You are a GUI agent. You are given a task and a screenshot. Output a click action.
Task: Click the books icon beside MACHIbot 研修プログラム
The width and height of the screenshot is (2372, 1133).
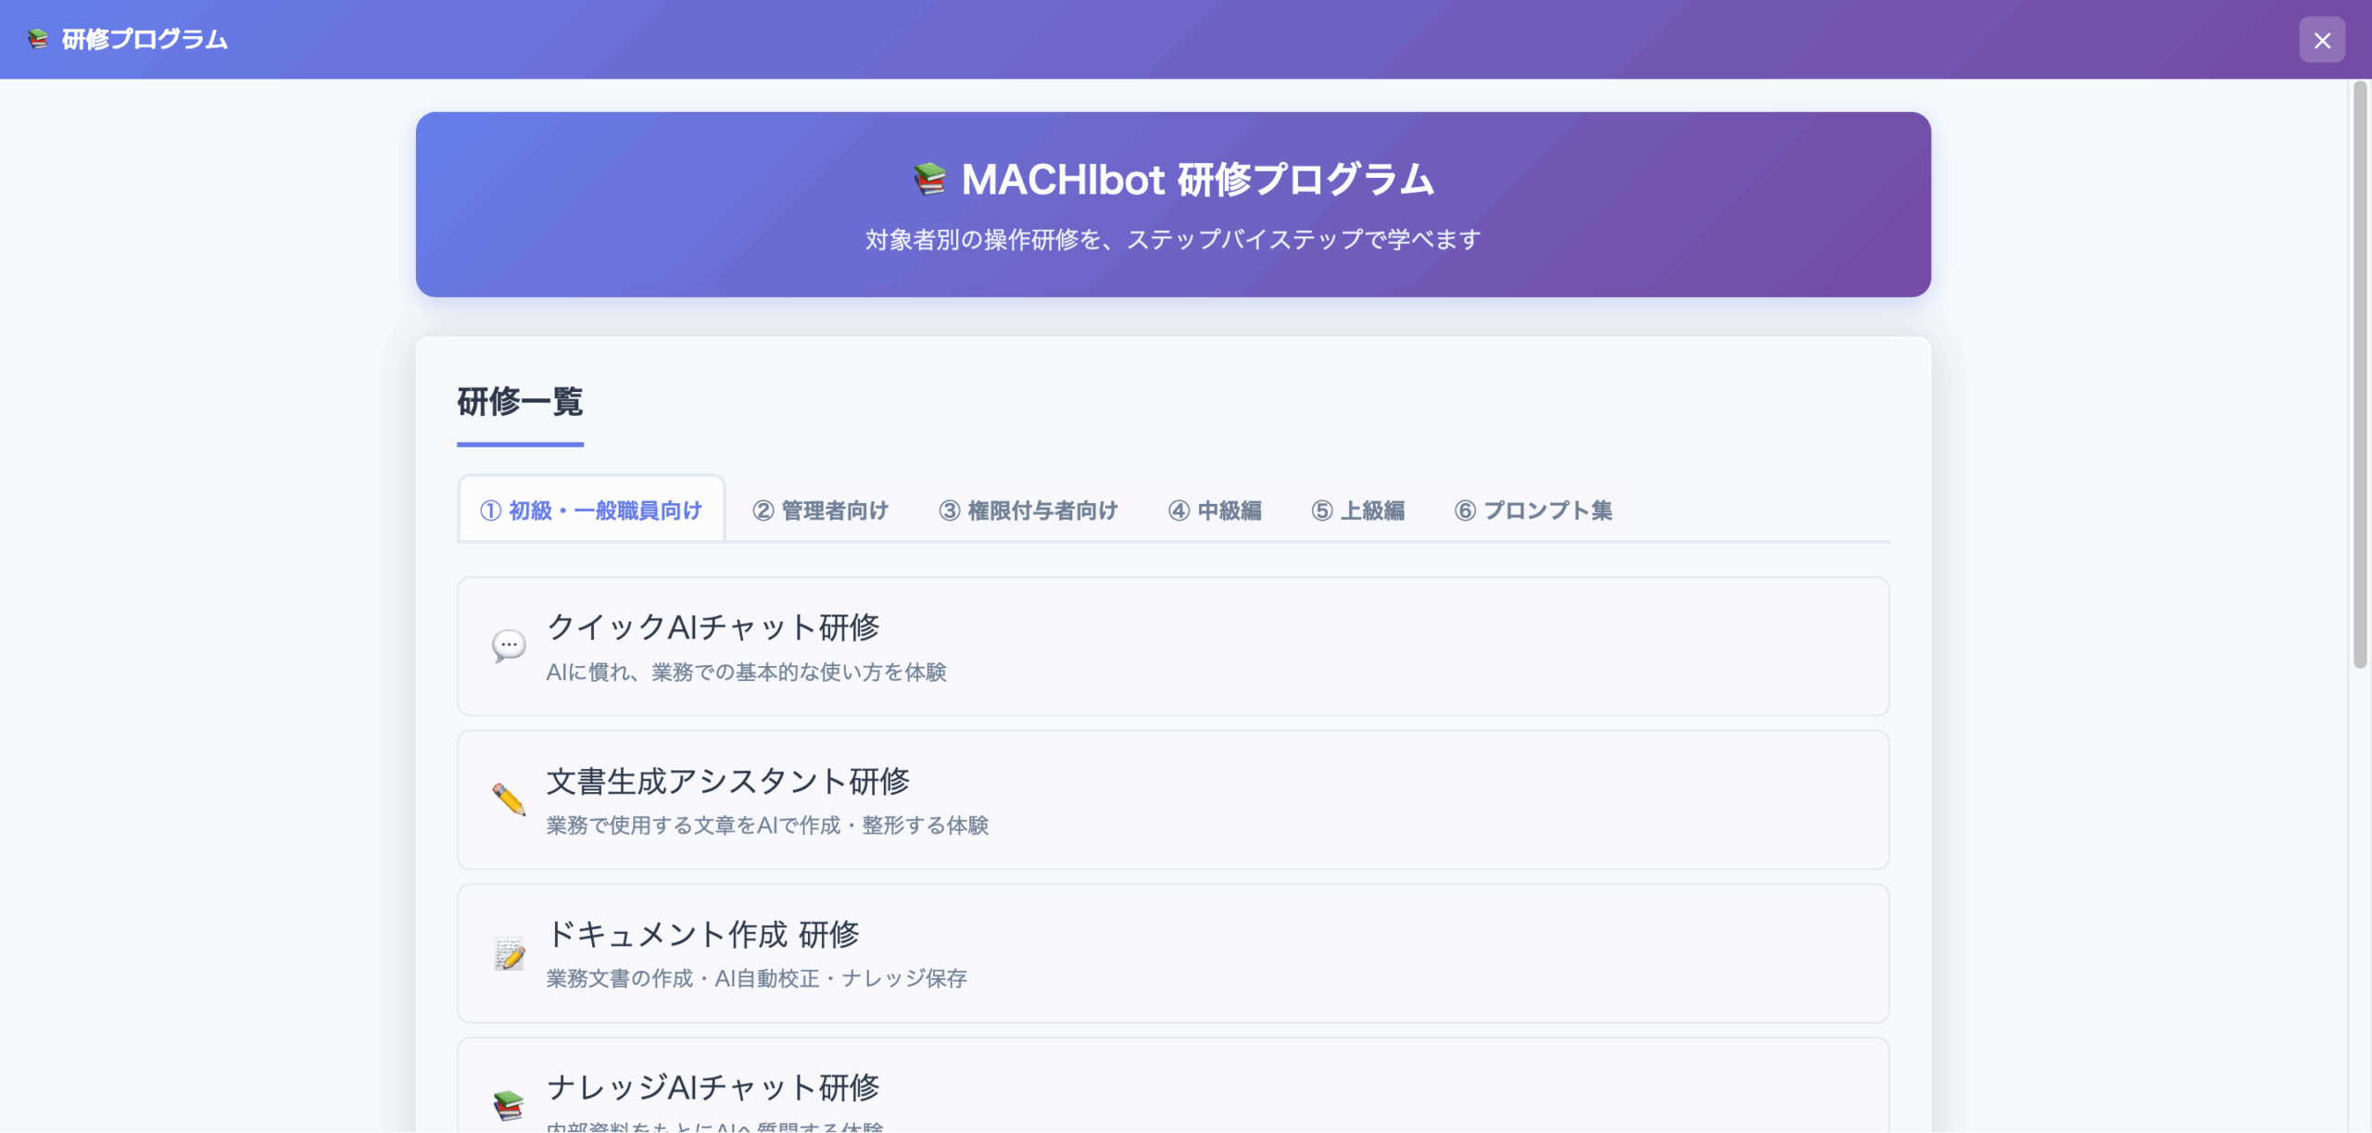pos(929,180)
